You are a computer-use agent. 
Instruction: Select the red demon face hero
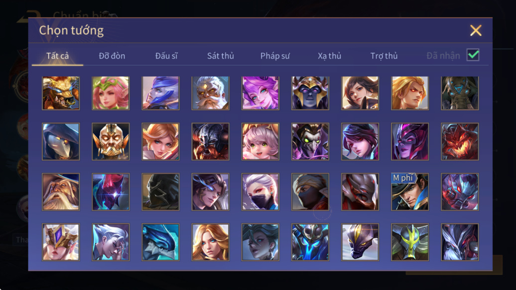click(x=460, y=141)
